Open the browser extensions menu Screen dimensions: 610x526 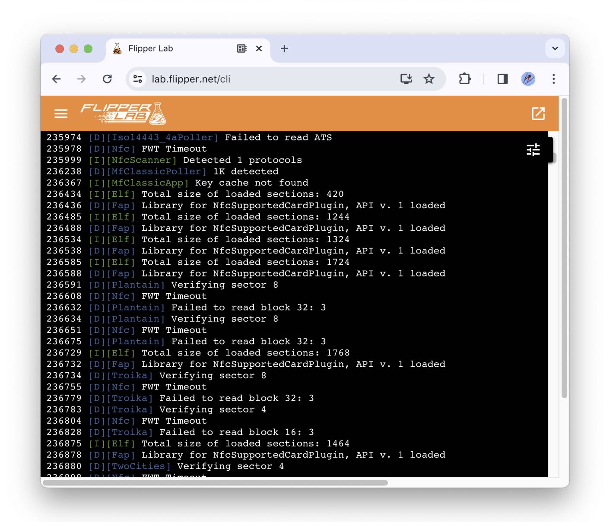click(465, 79)
